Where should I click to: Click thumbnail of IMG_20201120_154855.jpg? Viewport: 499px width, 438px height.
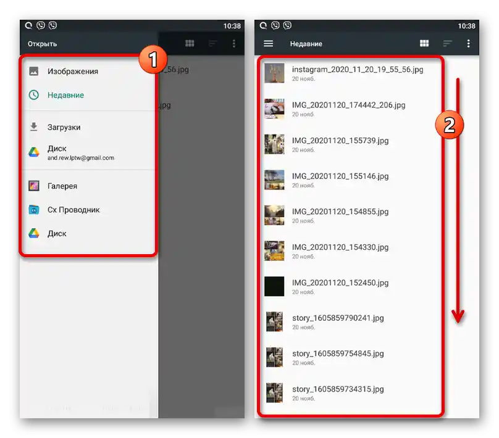pyautogui.click(x=274, y=215)
